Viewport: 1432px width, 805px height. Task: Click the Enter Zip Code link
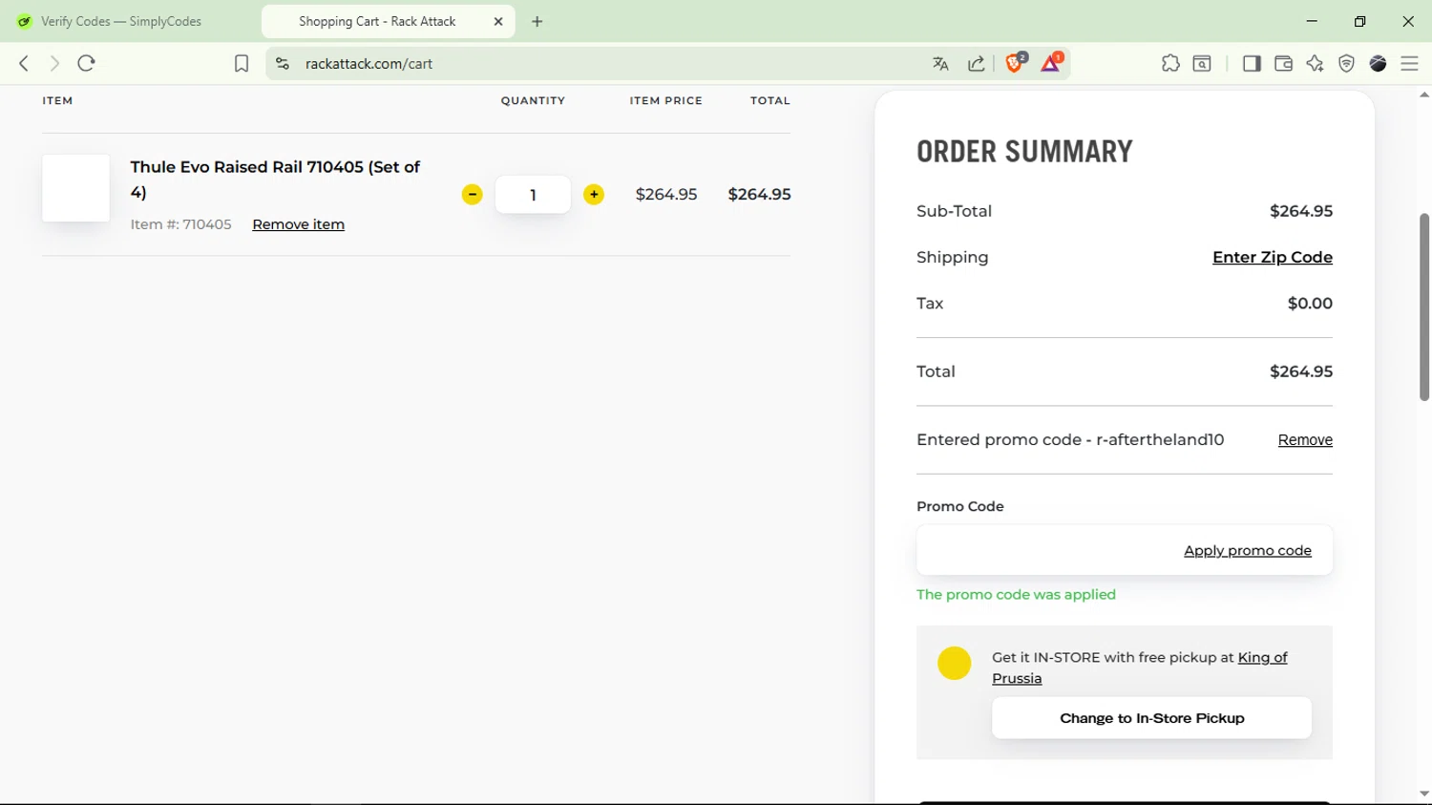(x=1272, y=257)
